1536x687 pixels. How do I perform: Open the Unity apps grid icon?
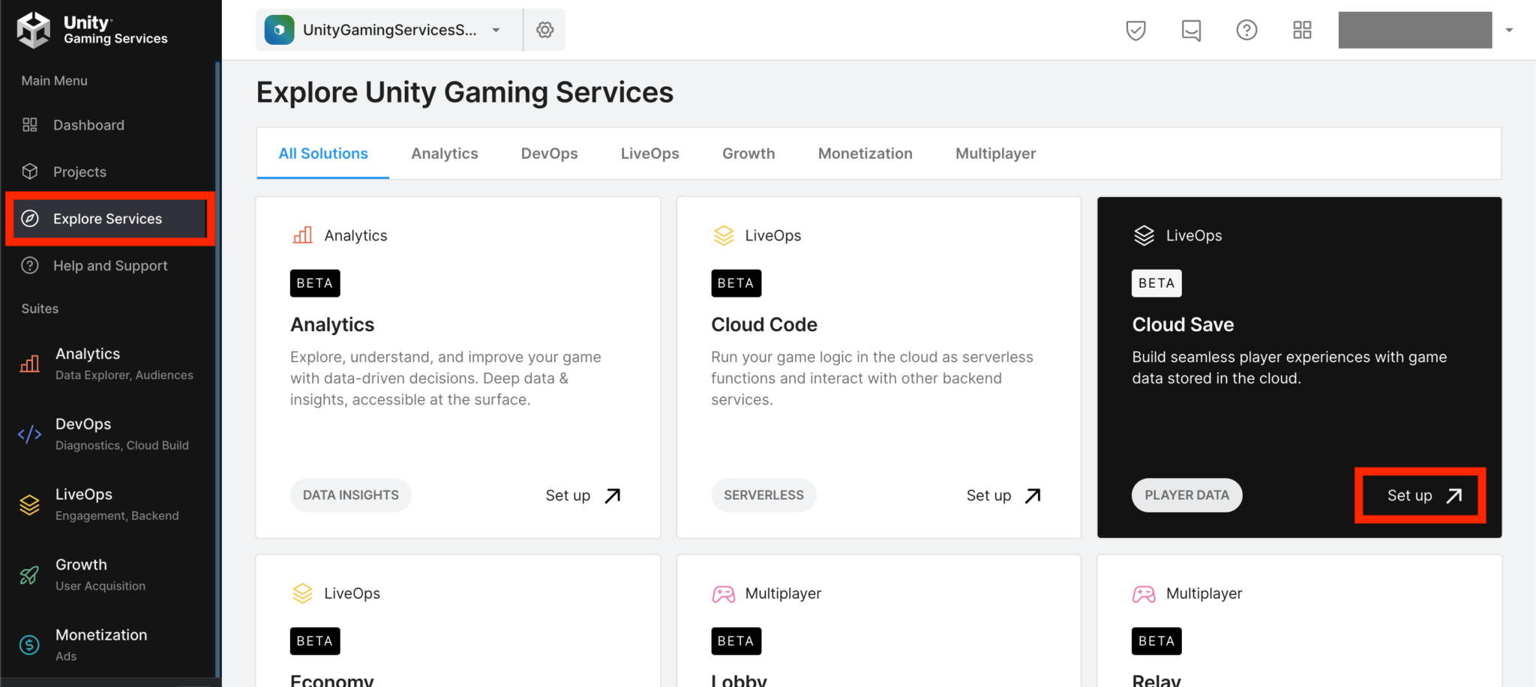(1302, 30)
